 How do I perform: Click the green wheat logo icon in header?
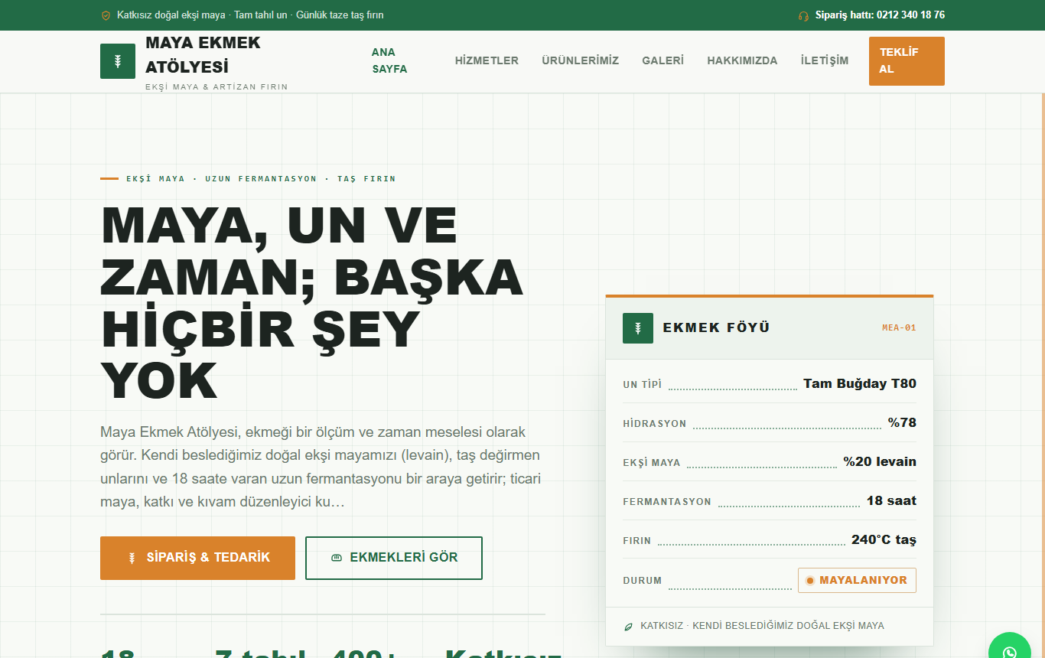coord(118,61)
